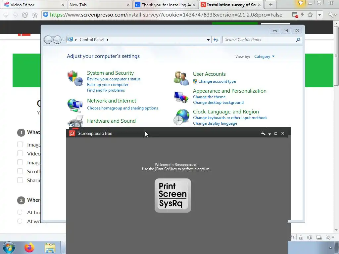
Task: Click Change account type link
Action: (x=217, y=81)
